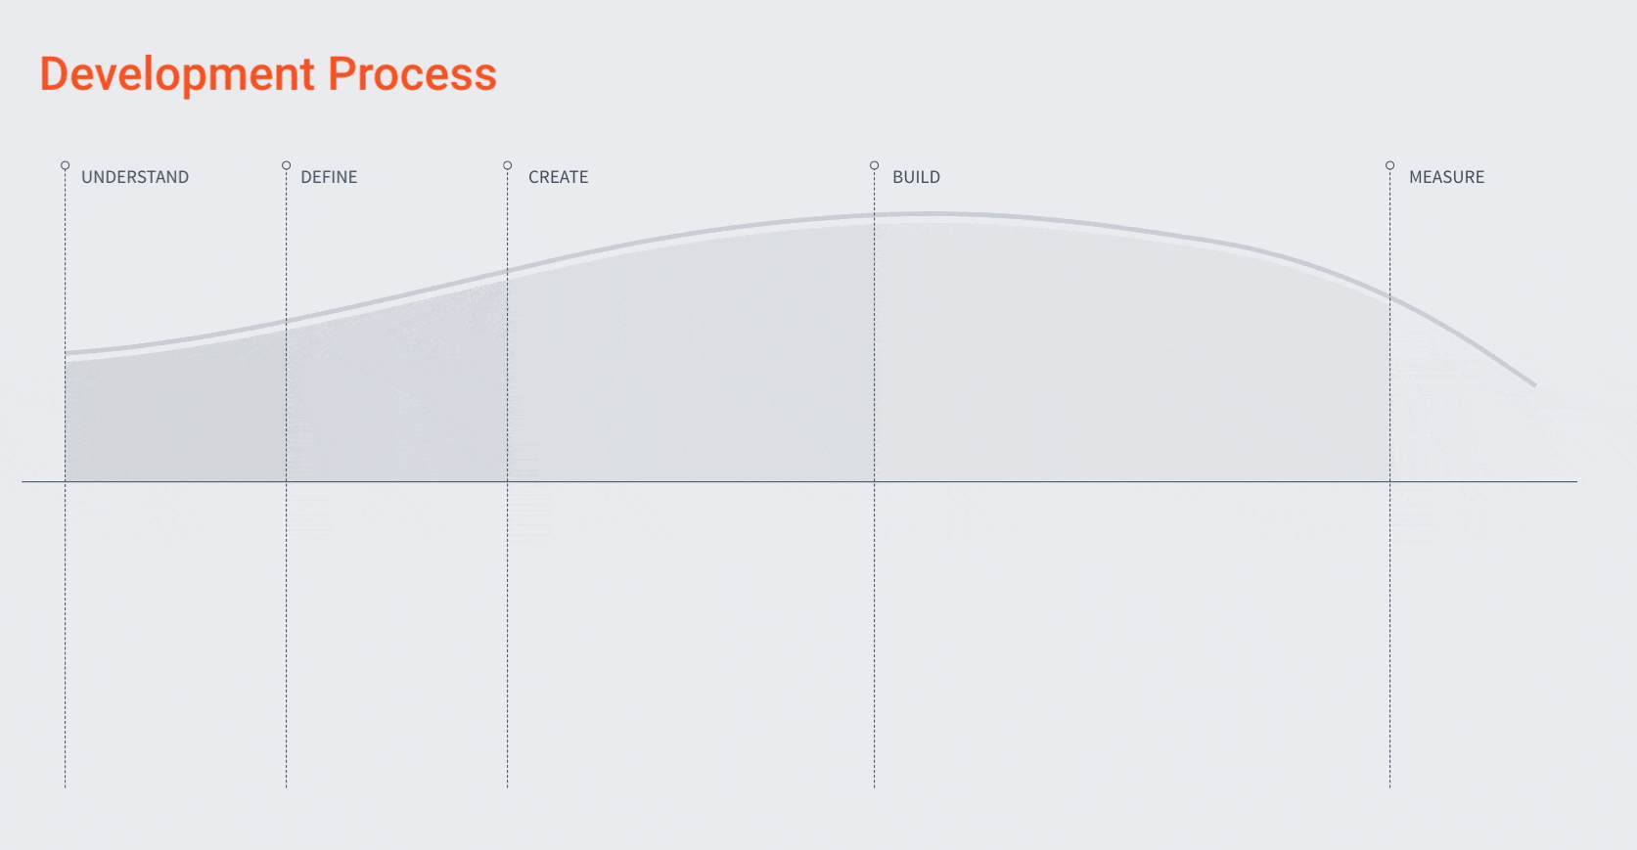Screen dimensions: 1637x850
Task: Select the circle marker above CREATE
Action: [x=508, y=165]
